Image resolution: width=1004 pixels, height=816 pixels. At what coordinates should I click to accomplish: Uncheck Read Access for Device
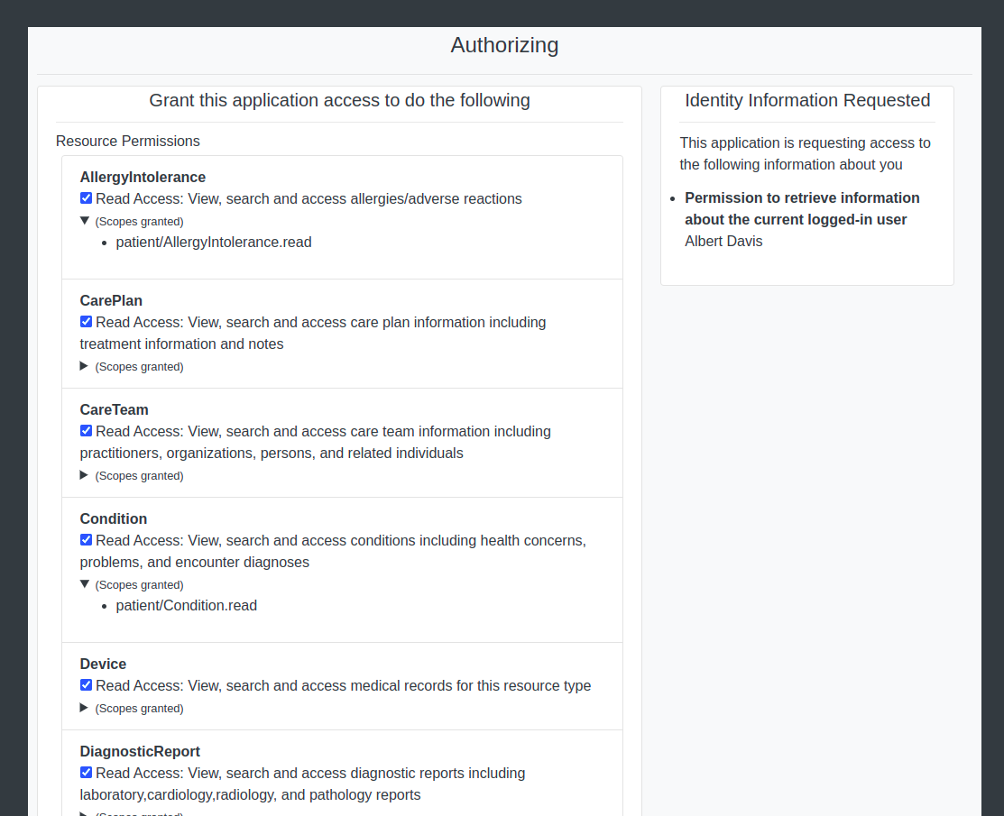point(86,684)
